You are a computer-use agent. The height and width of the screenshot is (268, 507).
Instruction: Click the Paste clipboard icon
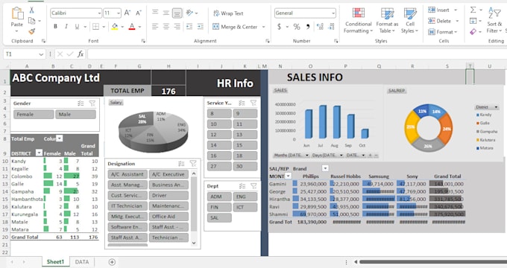17,13
